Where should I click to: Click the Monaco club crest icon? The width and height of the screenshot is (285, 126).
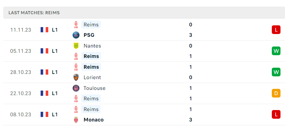(76, 120)
